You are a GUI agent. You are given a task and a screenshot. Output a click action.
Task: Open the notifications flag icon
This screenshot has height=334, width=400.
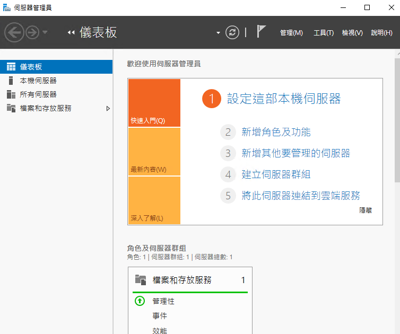[261, 32]
